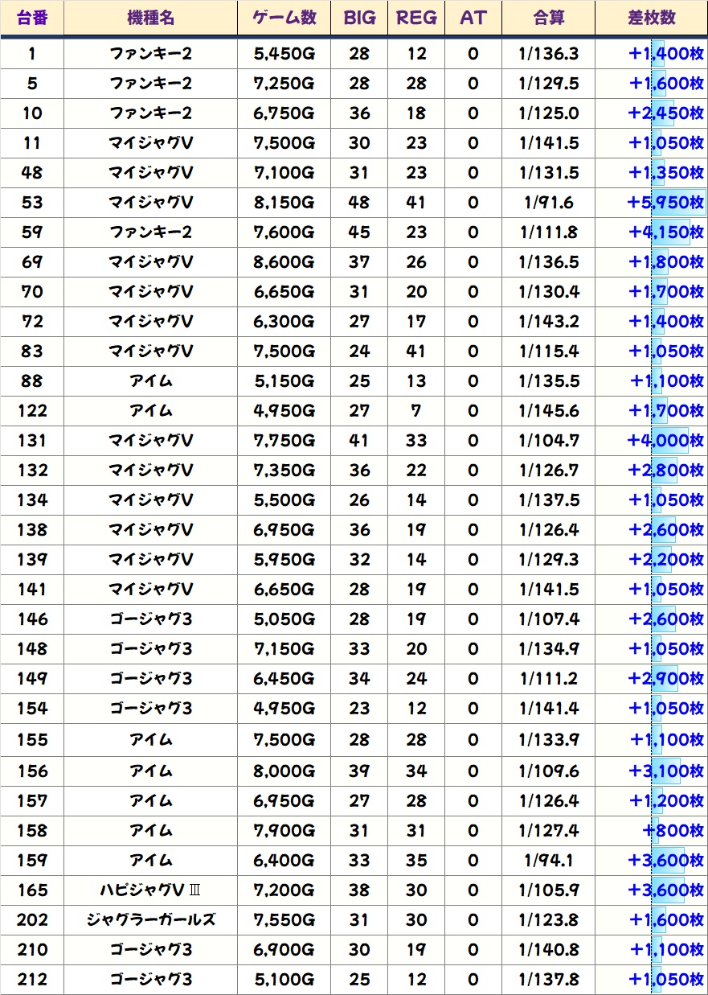
Task: Click the +5,950枚 data bar cell
Action: pyautogui.click(x=665, y=203)
